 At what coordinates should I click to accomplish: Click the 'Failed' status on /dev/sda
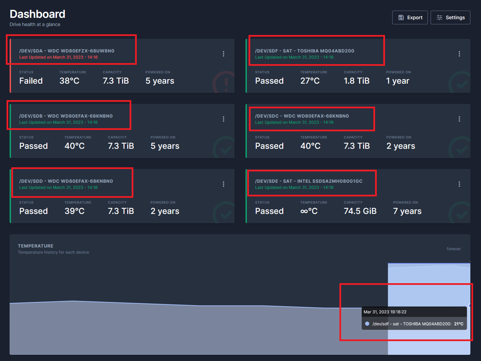[x=31, y=81]
